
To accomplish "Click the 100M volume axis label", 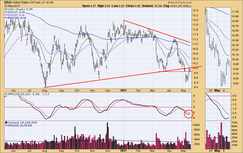I will tap(196, 125).
